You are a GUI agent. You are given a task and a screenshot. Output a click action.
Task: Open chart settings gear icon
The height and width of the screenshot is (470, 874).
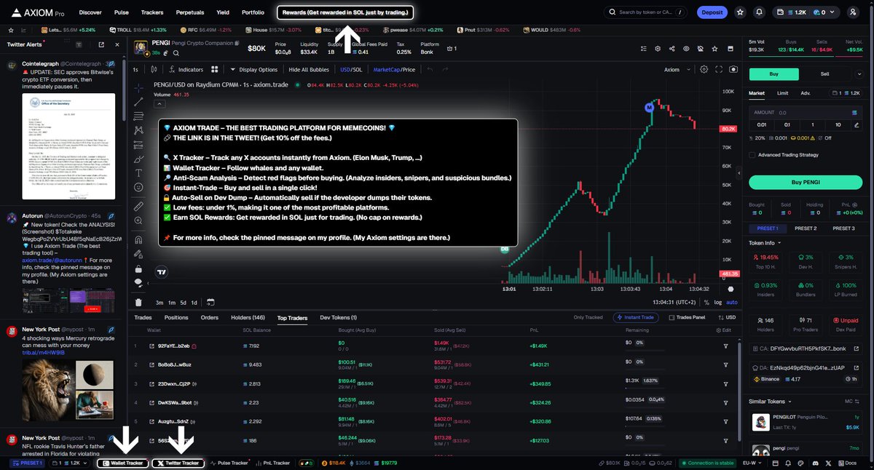(704, 70)
